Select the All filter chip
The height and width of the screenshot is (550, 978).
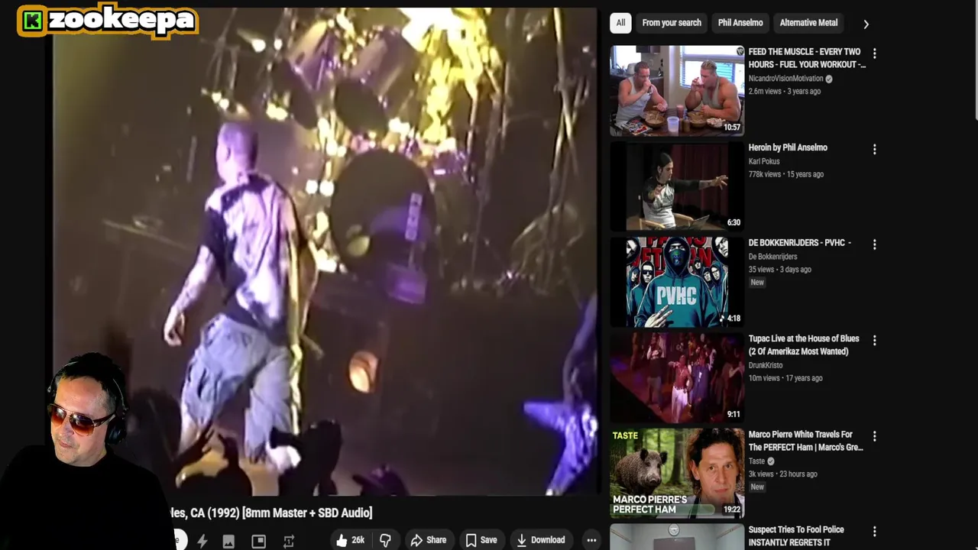[x=620, y=23]
